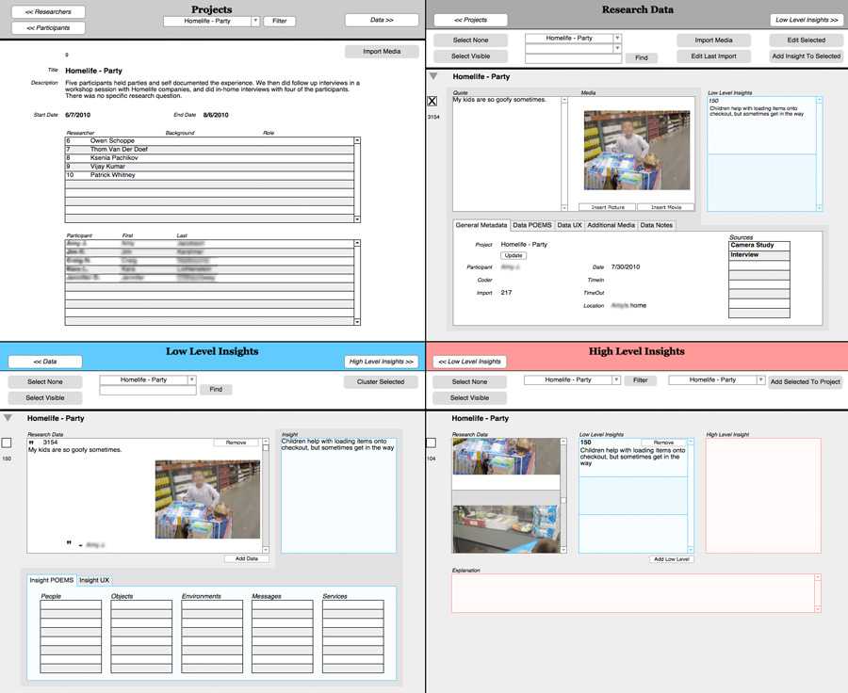Tick the checkbox for low level insight 150
The height and width of the screenshot is (693, 848).
click(x=7, y=443)
